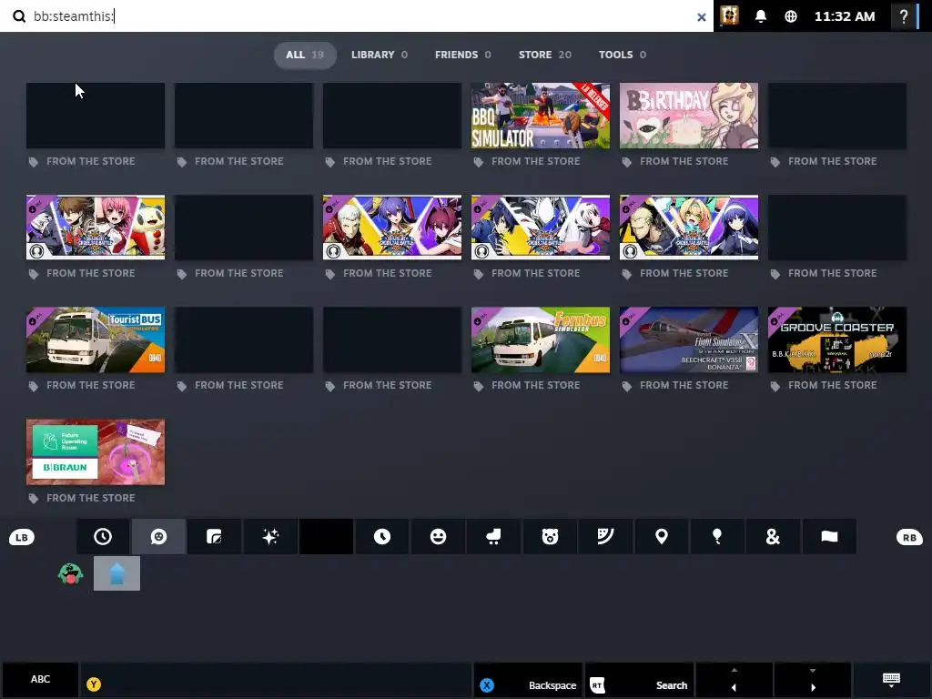Dismiss the on-screen keyboard
Viewport: 932px width, 699px height.
[x=891, y=679]
